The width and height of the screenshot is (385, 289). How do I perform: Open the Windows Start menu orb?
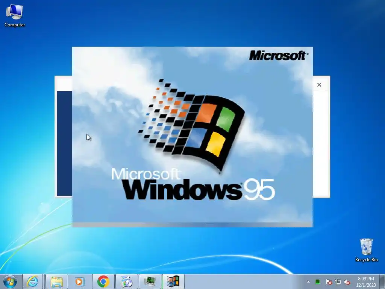pyautogui.click(x=10, y=281)
